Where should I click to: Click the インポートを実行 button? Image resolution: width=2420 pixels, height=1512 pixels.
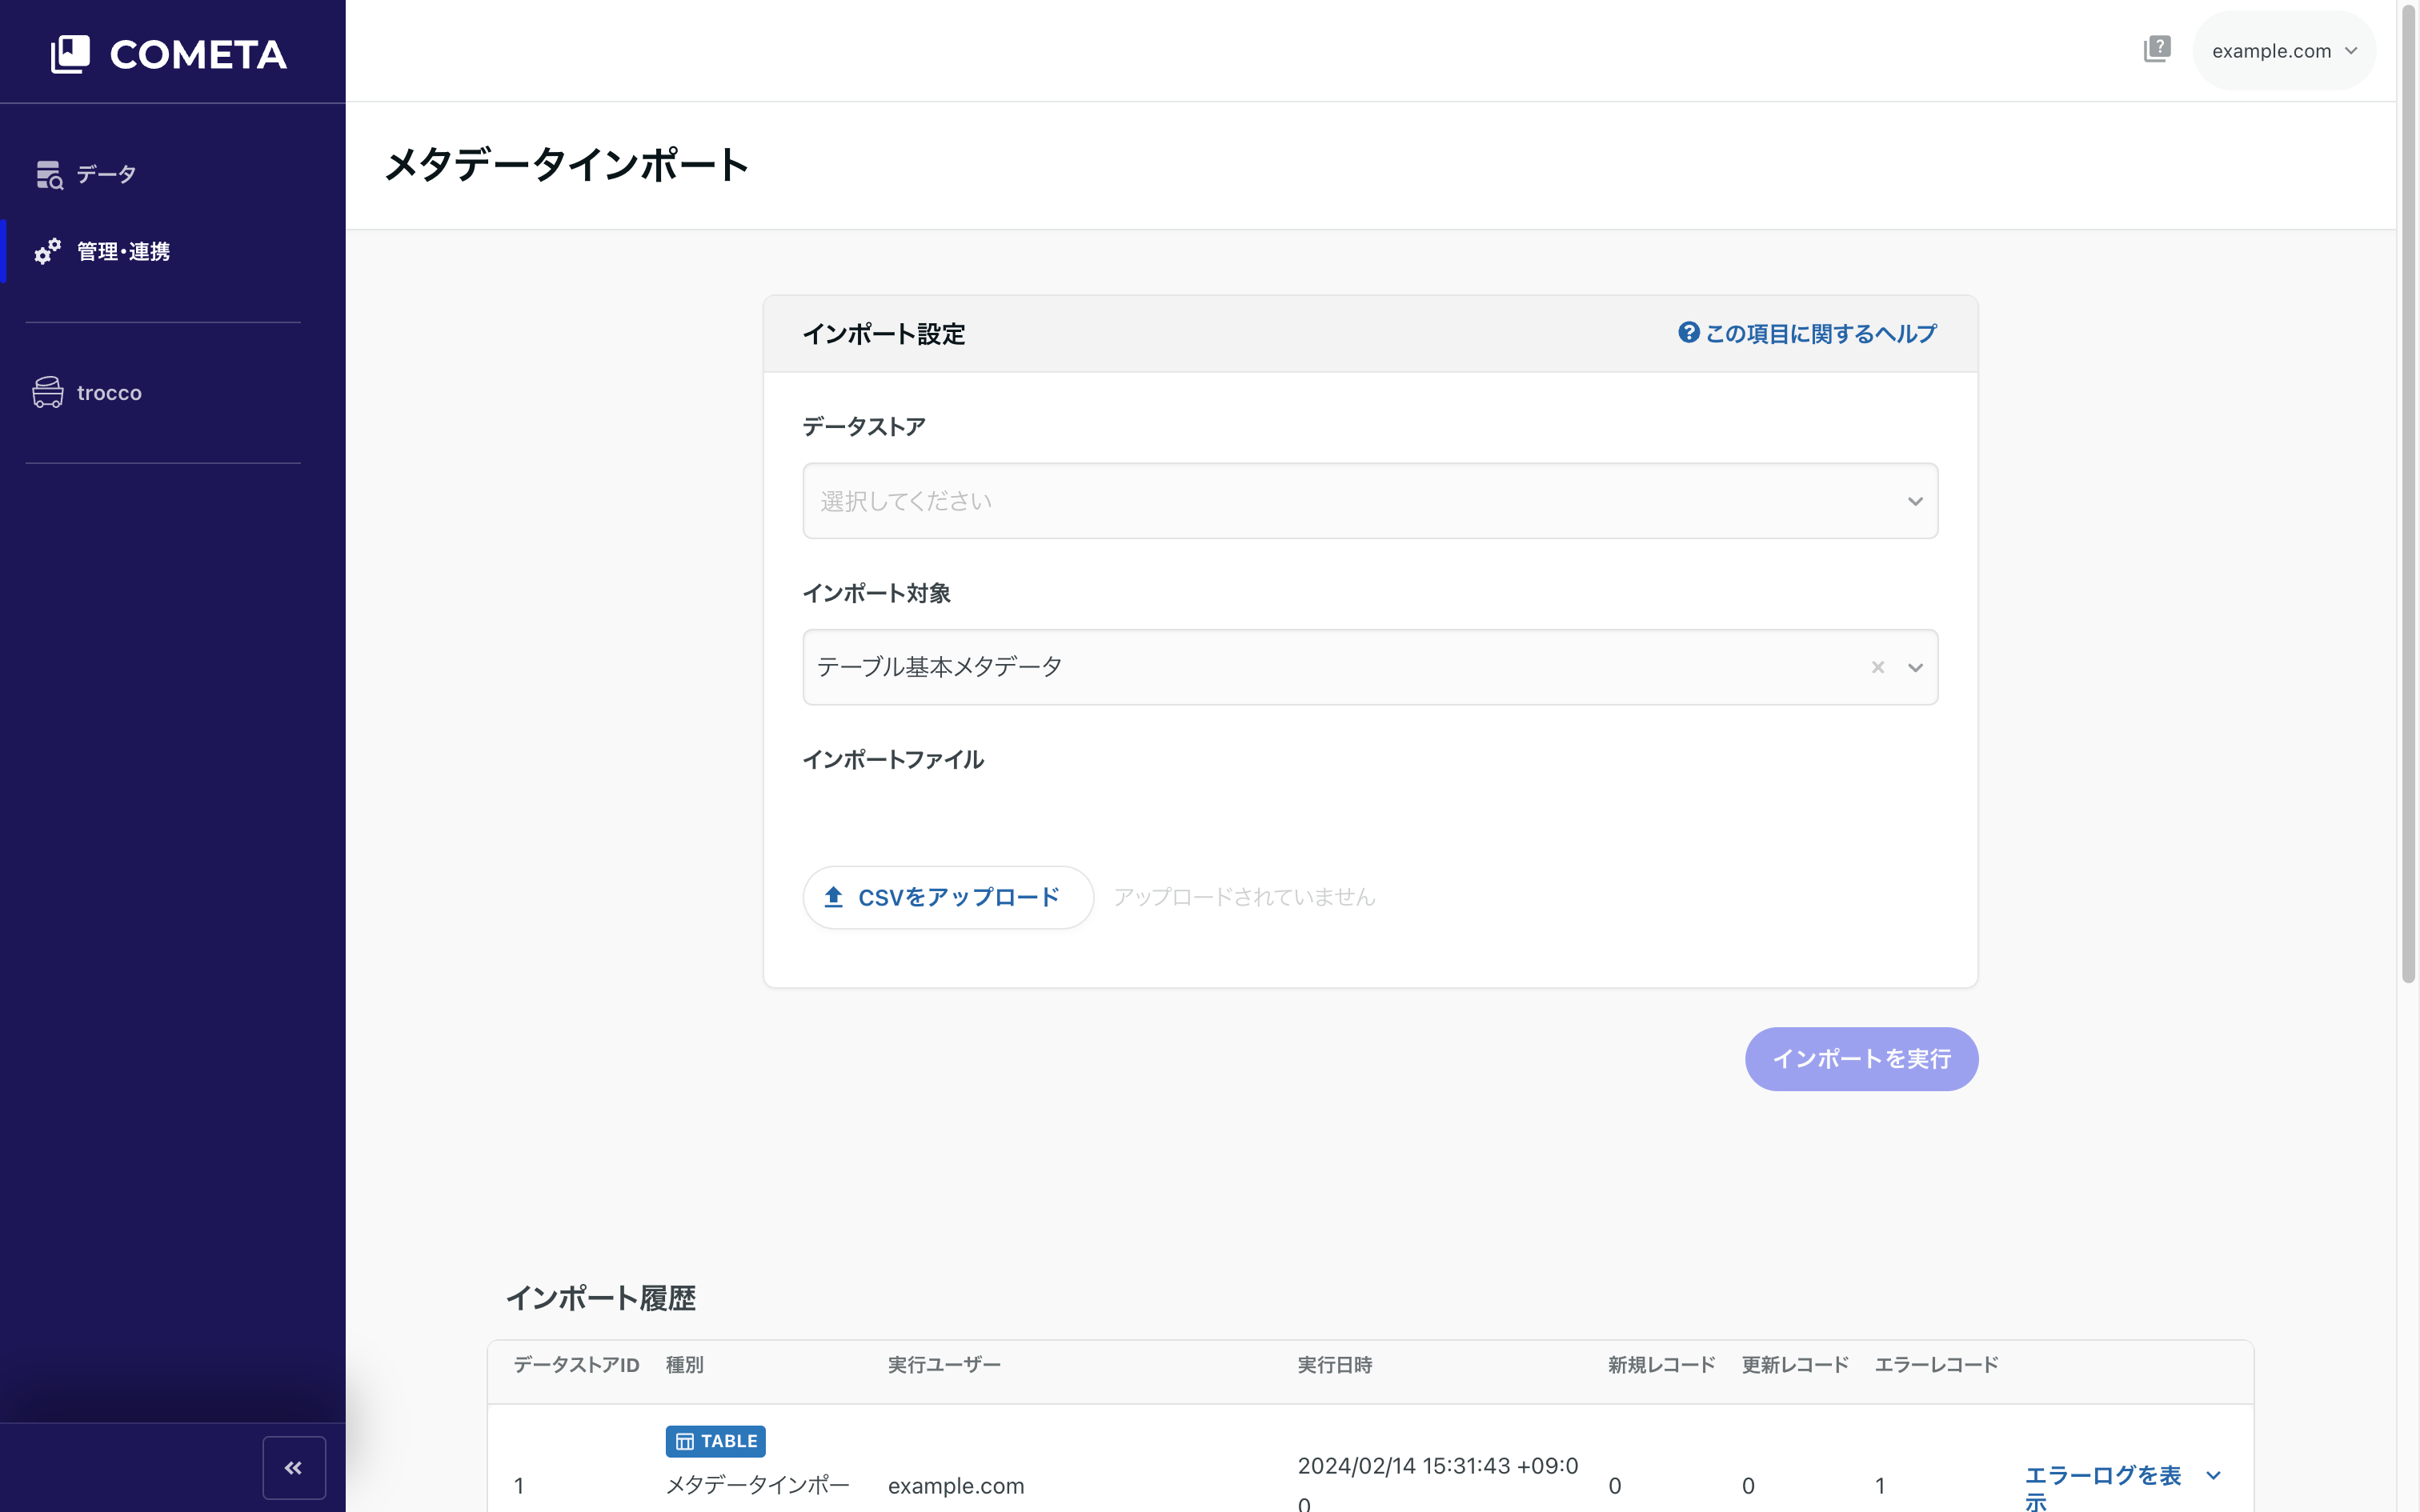[x=1861, y=1059]
